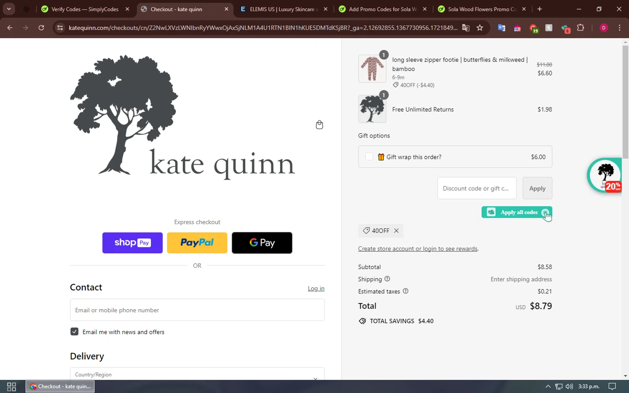
Task: Open the notifications center icon
Action: (612, 386)
